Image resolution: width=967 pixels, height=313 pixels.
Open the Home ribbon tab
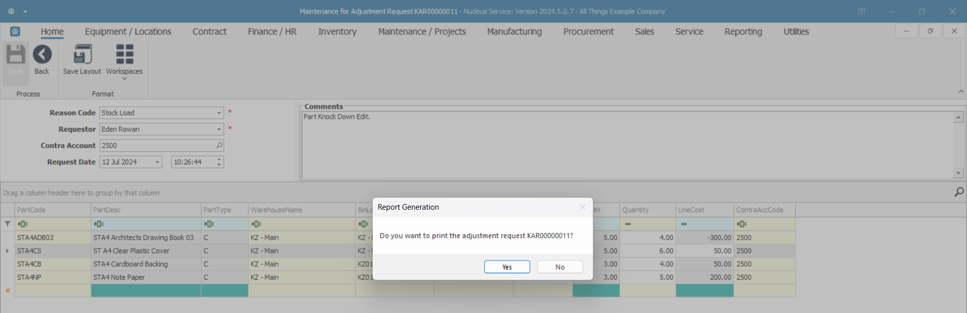pyautogui.click(x=52, y=31)
